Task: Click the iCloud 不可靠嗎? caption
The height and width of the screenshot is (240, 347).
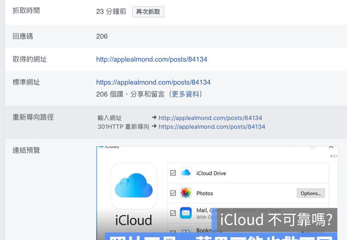Action: coord(276,220)
